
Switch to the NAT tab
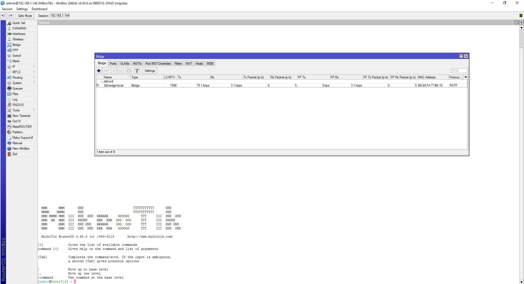point(189,64)
